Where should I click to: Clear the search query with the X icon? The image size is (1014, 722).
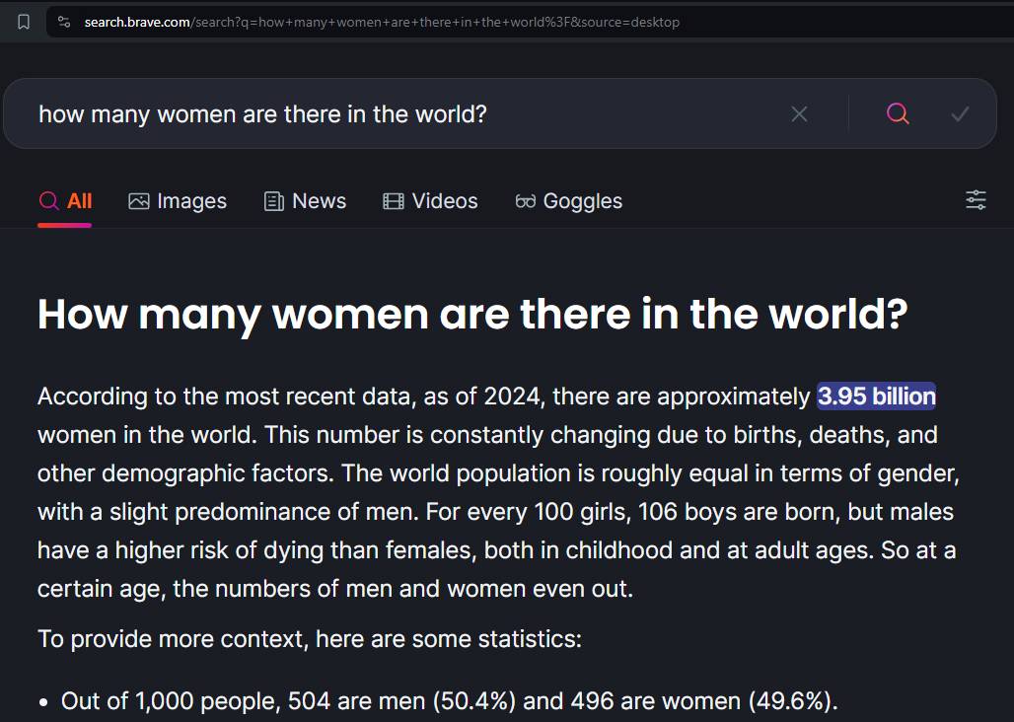tap(799, 114)
